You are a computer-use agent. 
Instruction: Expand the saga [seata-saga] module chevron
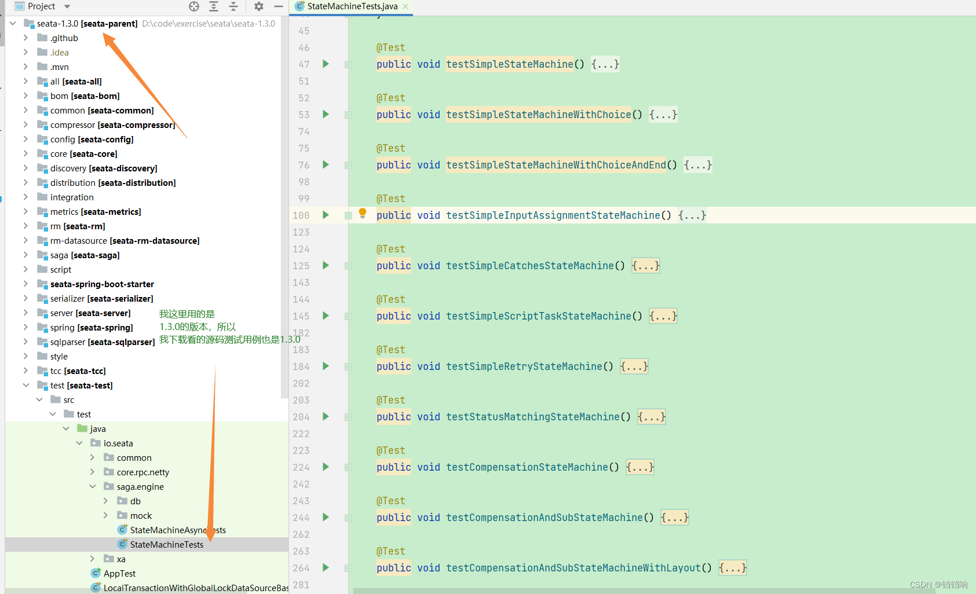point(25,255)
